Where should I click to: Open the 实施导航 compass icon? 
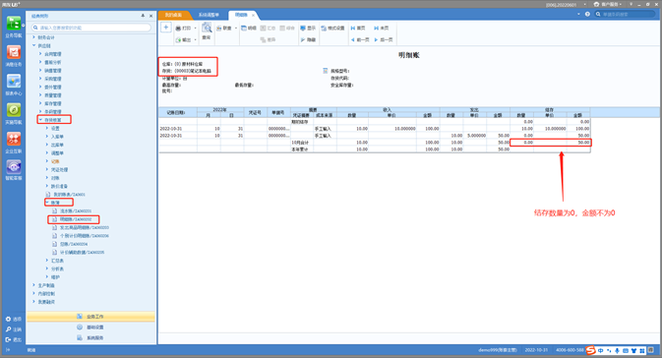point(14,110)
